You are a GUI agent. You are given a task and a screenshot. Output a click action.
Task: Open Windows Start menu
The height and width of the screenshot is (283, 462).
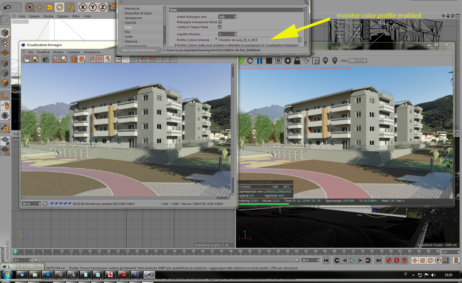click(x=7, y=275)
